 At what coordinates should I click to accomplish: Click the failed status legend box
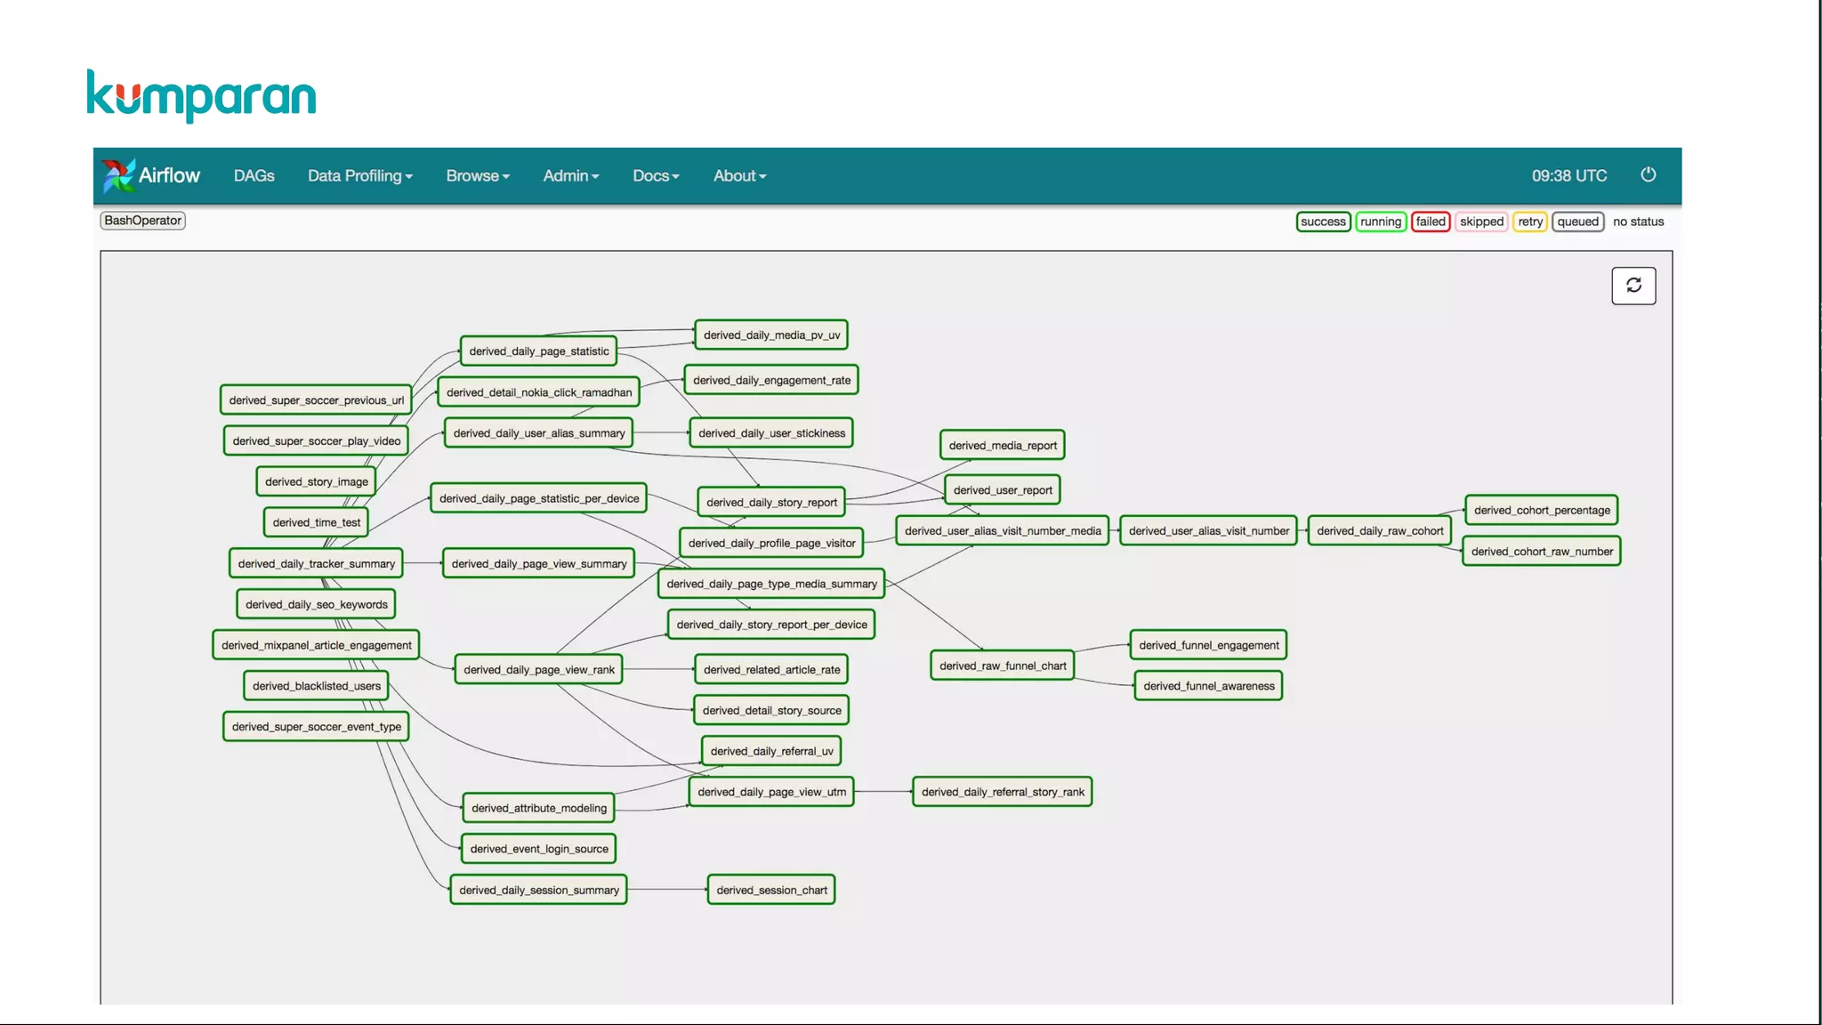pyautogui.click(x=1430, y=222)
